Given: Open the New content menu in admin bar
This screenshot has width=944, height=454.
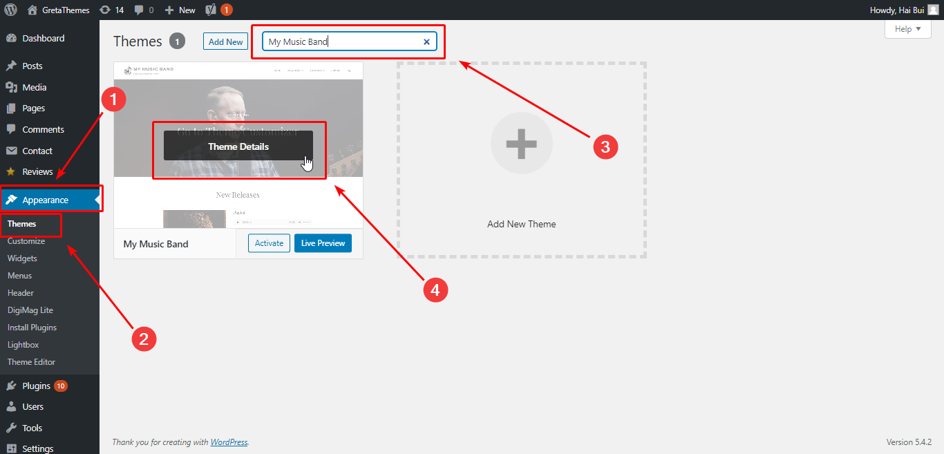Looking at the screenshot, I should [180, 10].
